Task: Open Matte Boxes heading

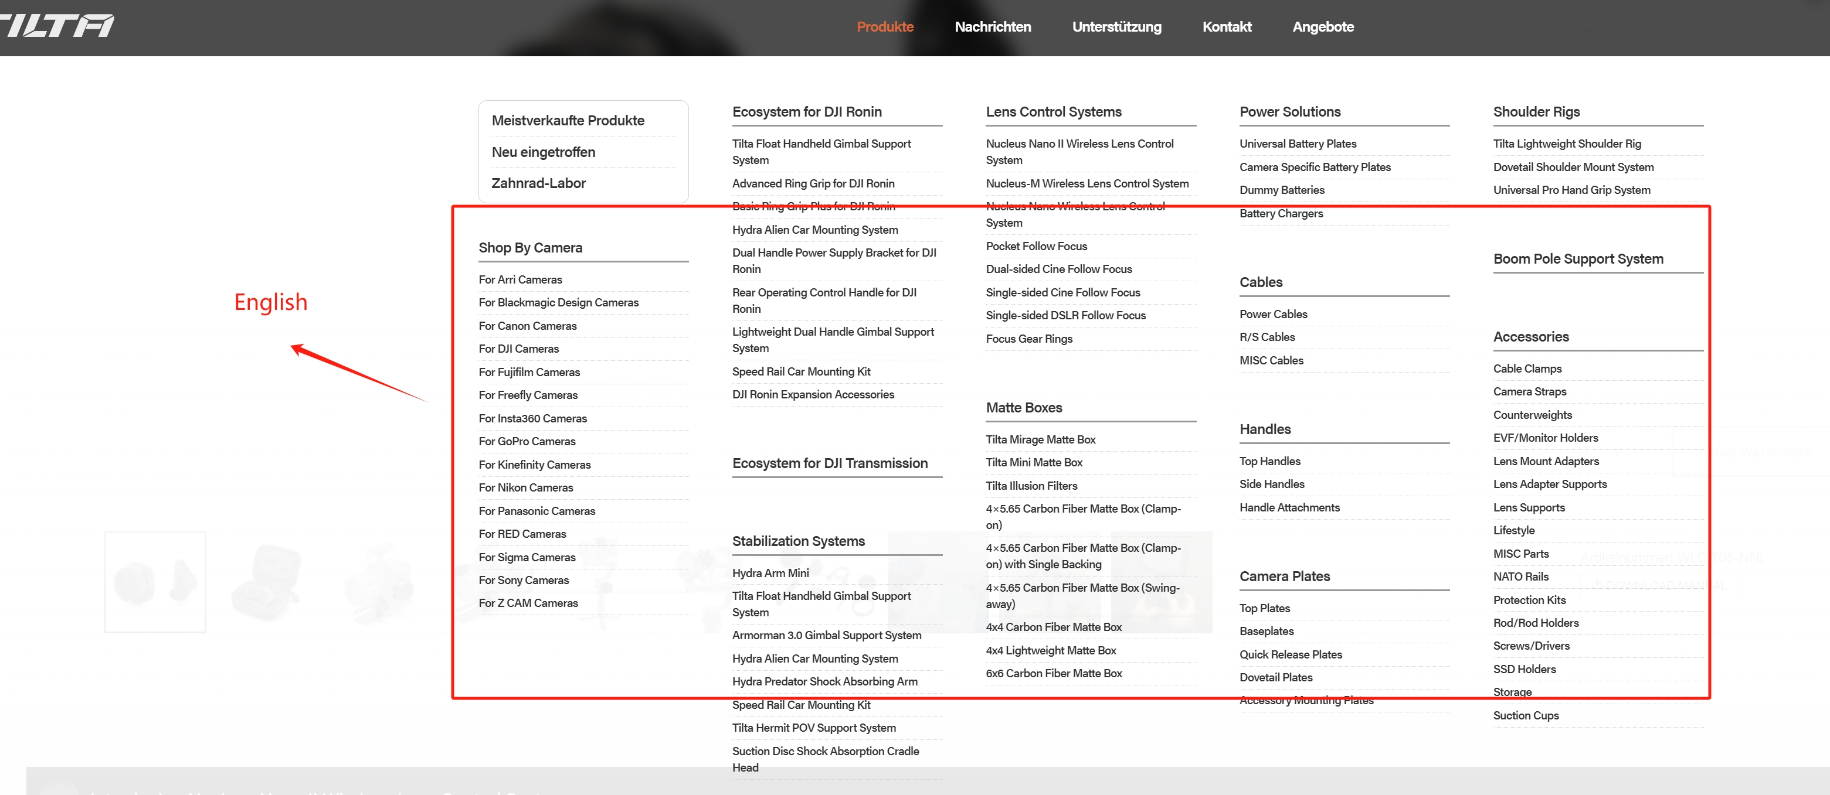Action: 1024,407
